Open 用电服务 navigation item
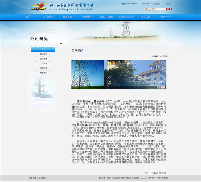This screenshot has width=201, height=182. point(87,17)
